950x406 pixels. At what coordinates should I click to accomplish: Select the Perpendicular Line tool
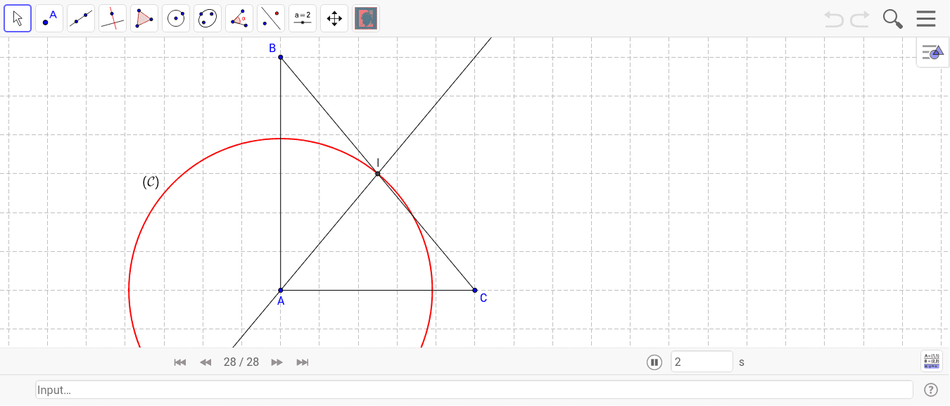(x=113, y=18)
